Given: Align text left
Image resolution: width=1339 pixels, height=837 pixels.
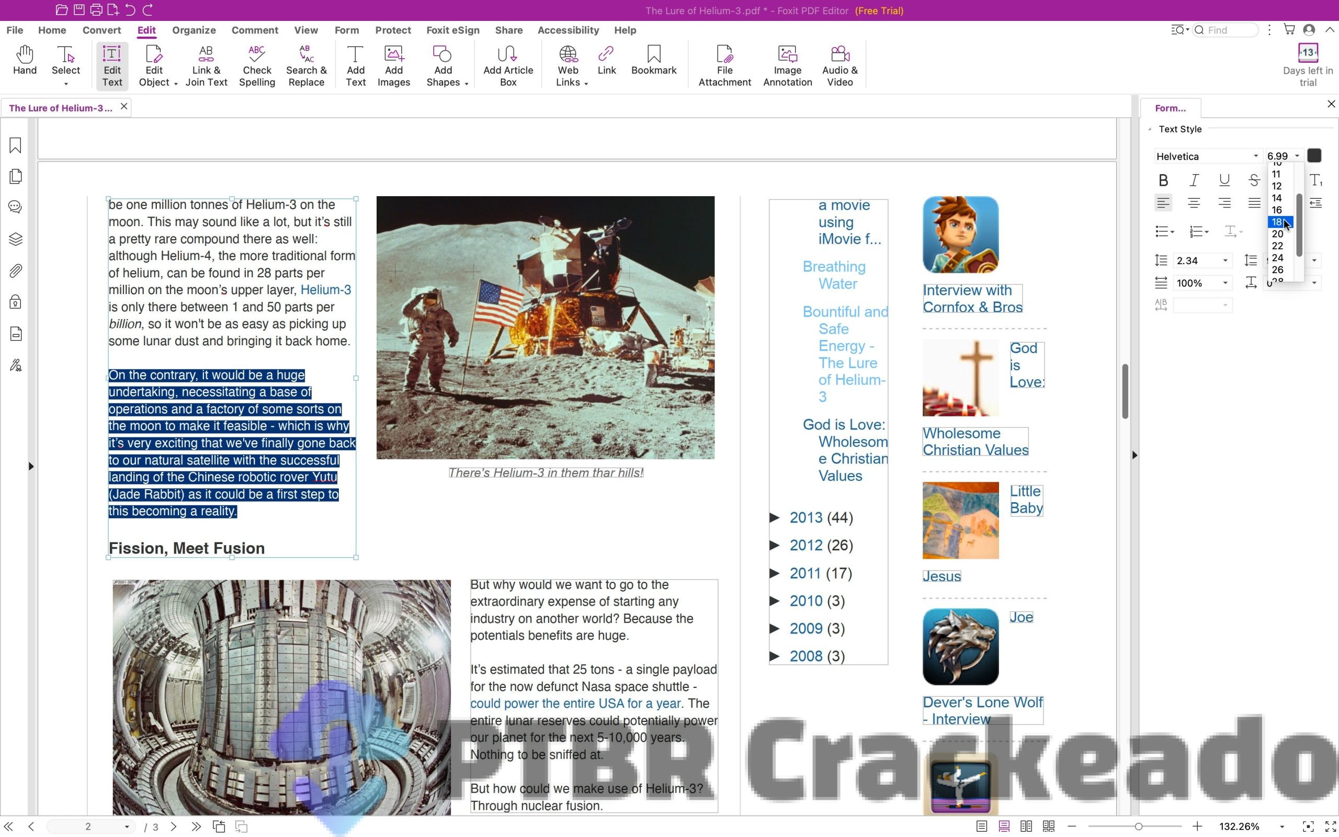Looking at the screenshot, I should click(x=1163, y=203).
